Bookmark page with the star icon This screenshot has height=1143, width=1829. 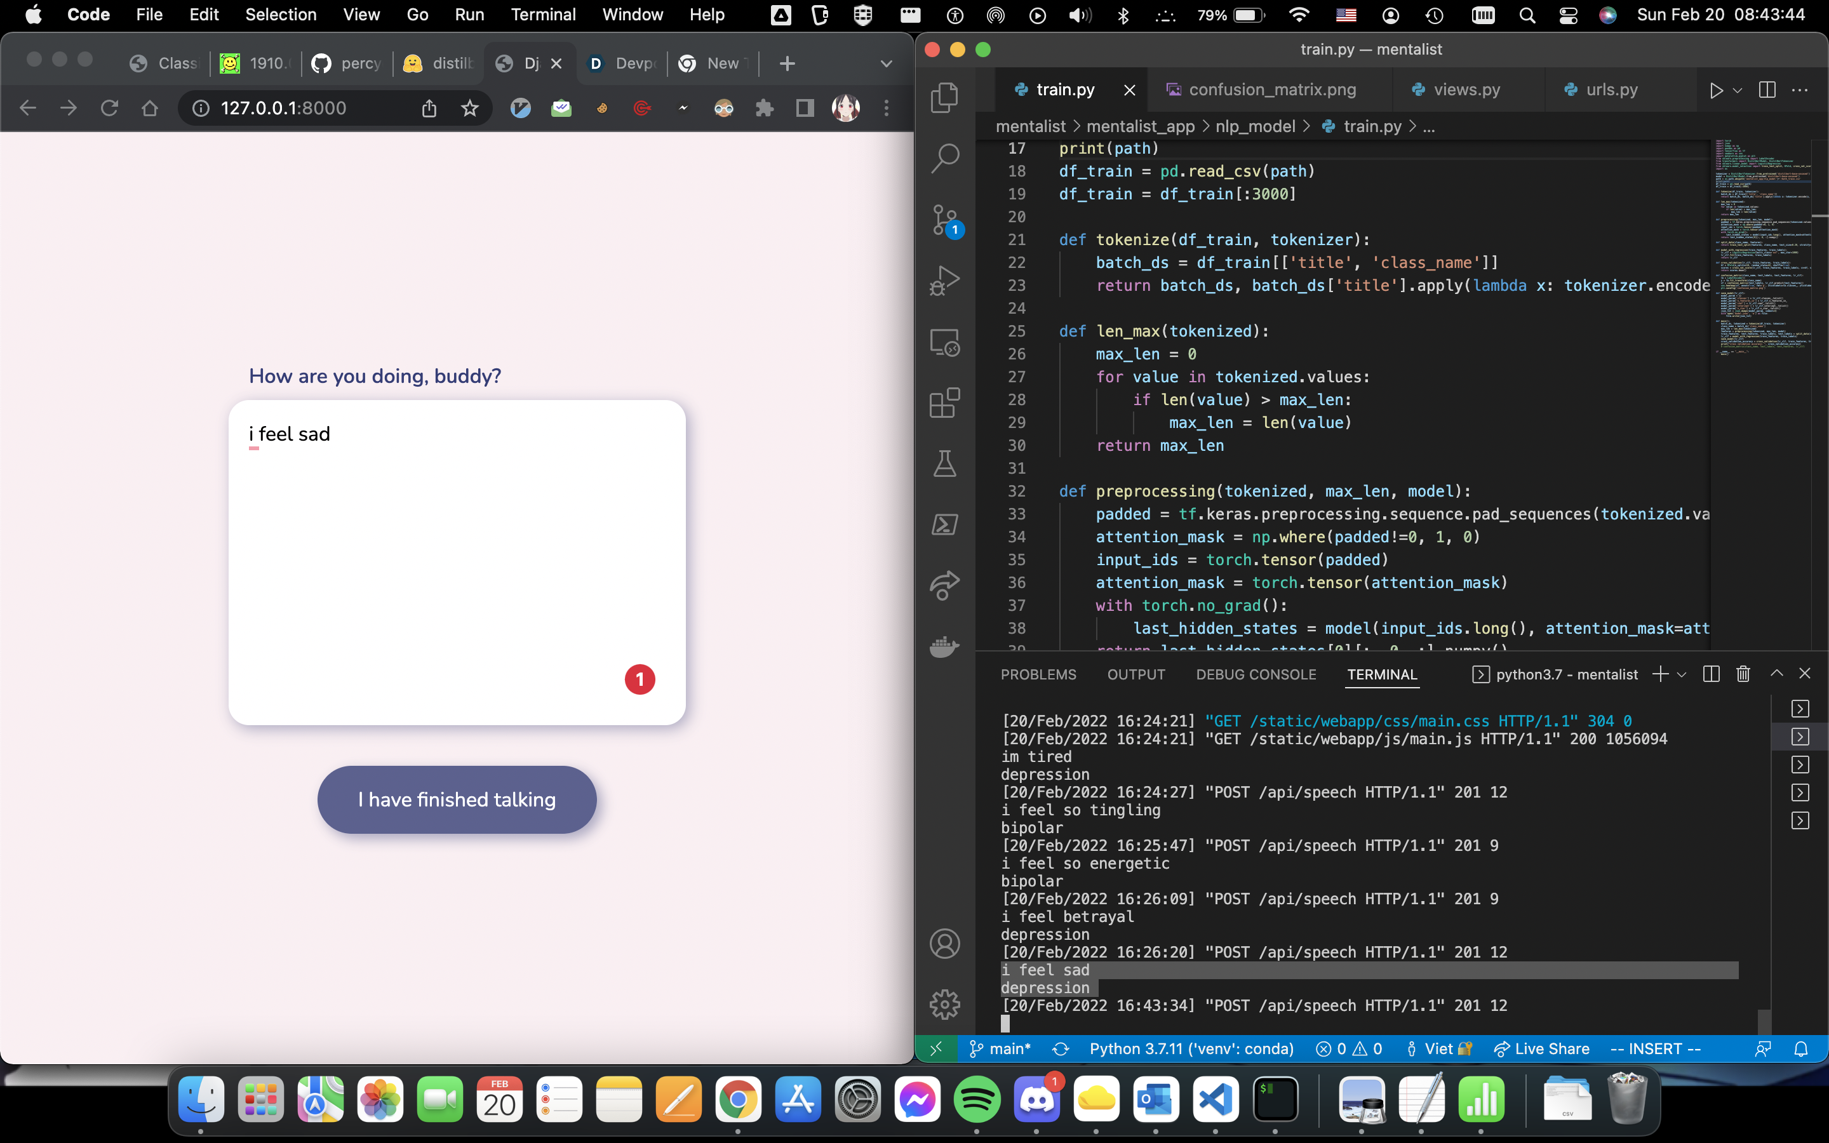(469, 108)
